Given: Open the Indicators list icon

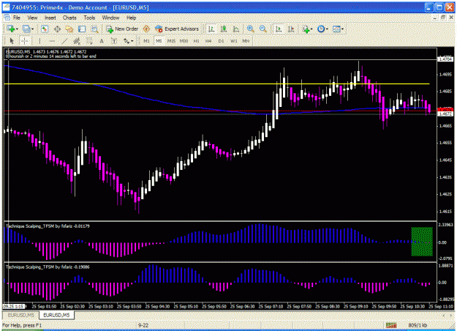Looking at the screenshot, I should pyautogui.click(x=306, y=29).
